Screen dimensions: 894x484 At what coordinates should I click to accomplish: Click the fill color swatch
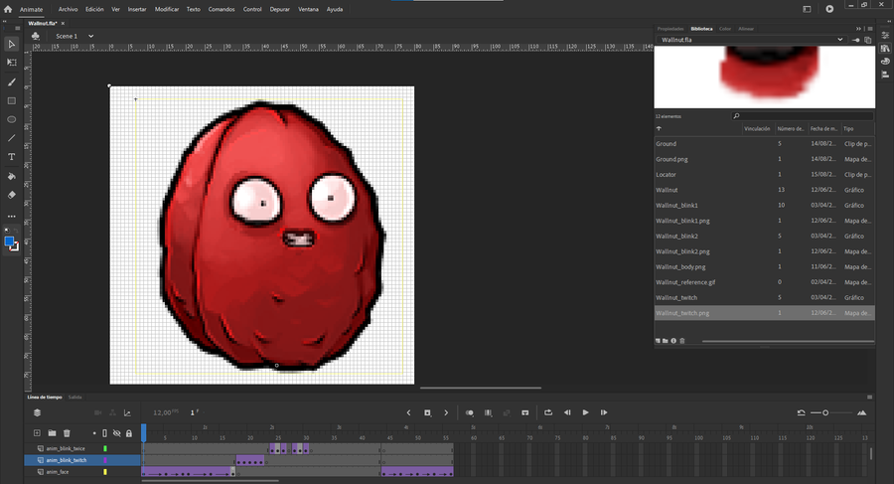(9, 242)
